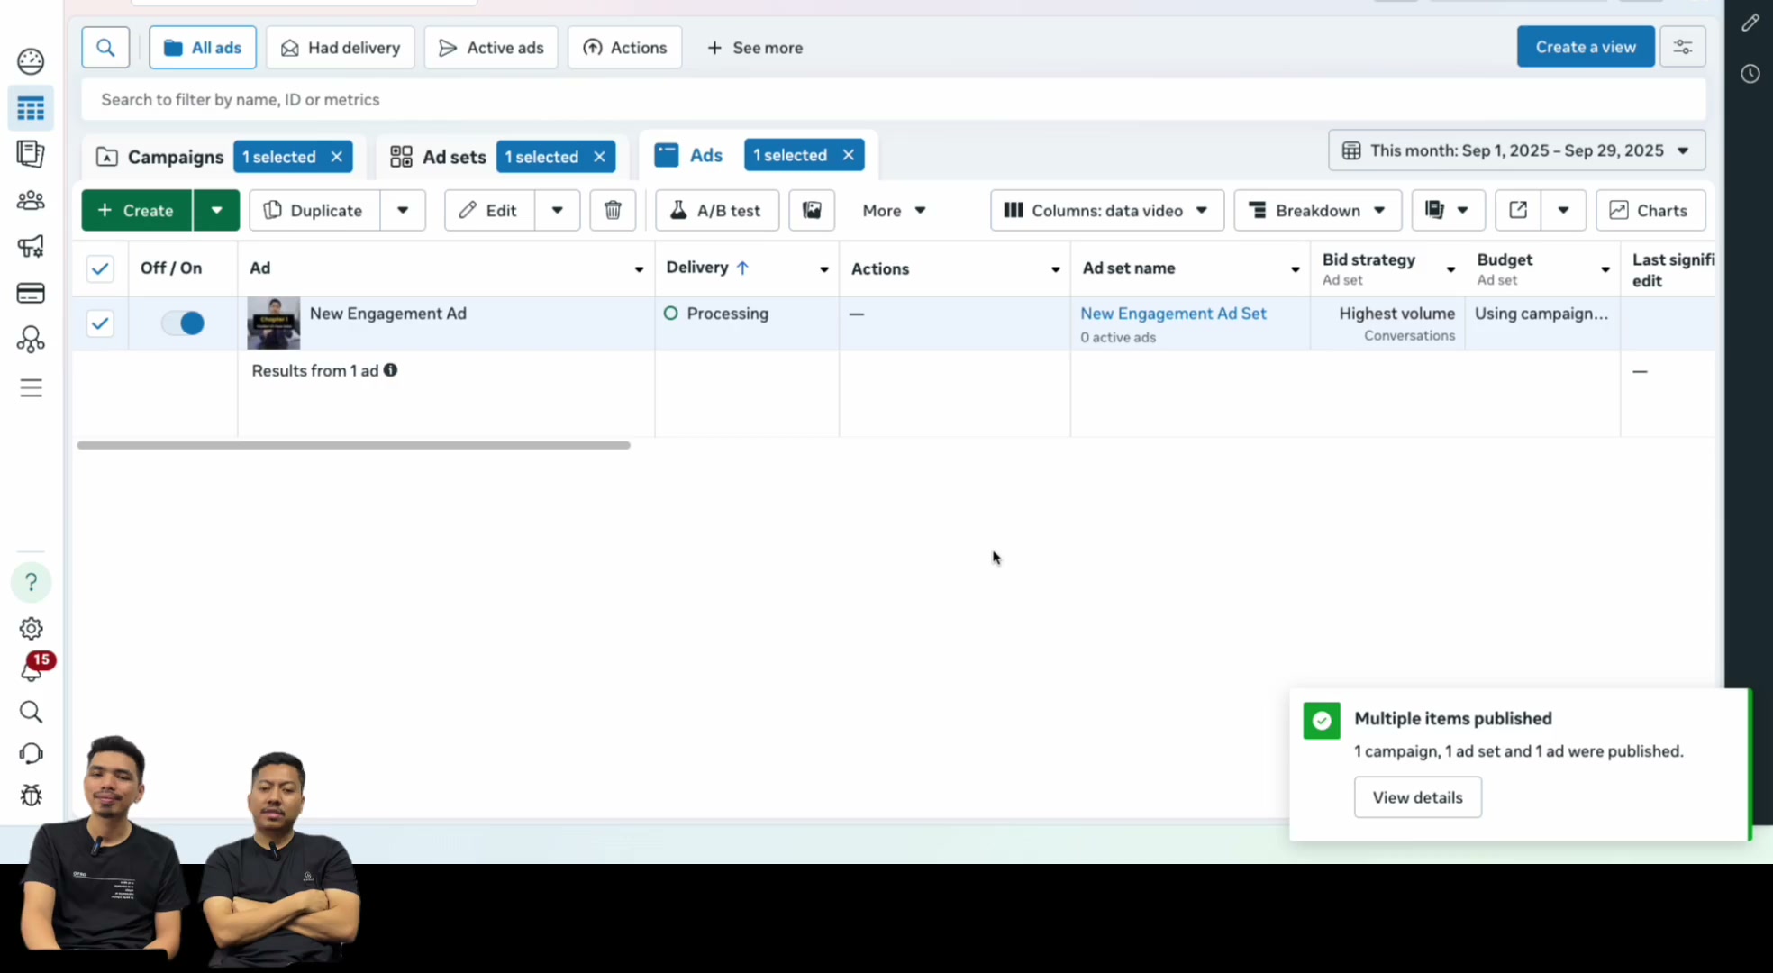Open Help question mark icon
Image resolution: width=1773 pixels, height=973 pixels.
pos(31,582)
